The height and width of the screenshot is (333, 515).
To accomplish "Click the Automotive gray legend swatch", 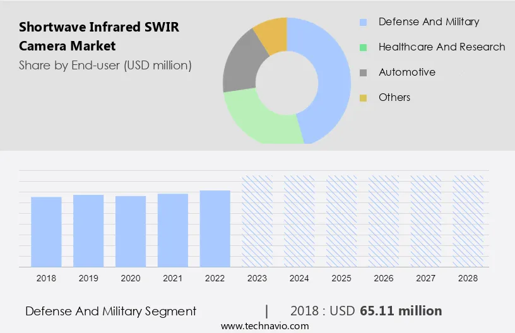I will tap(363, 73).
